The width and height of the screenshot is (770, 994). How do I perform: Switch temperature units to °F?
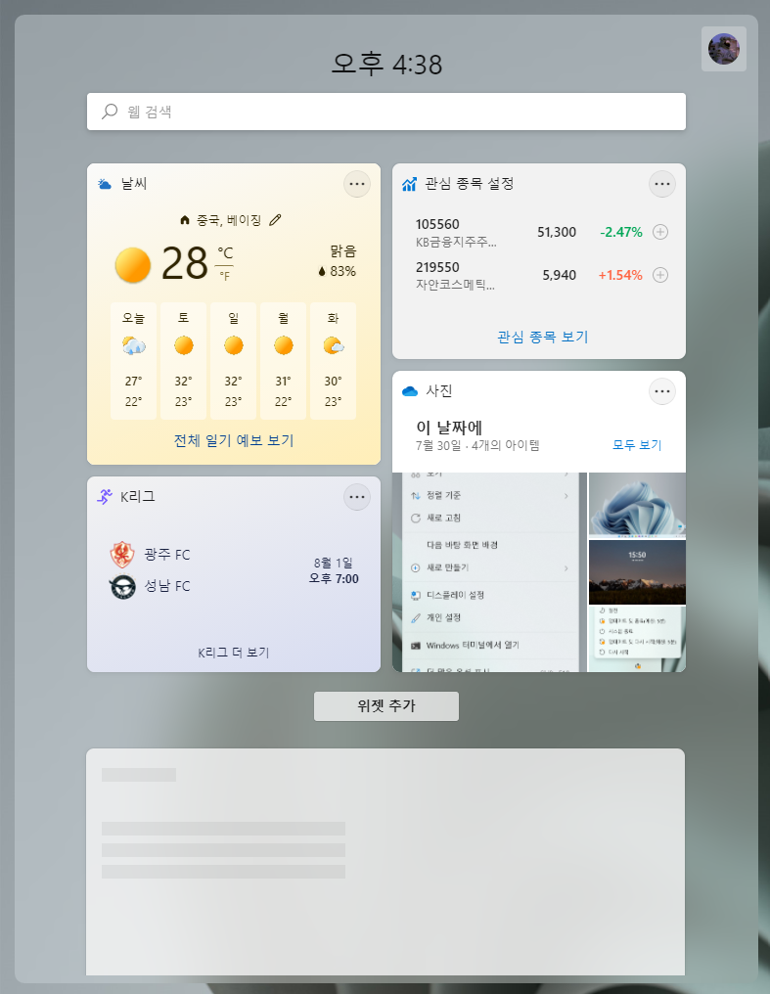pos(224,277)
